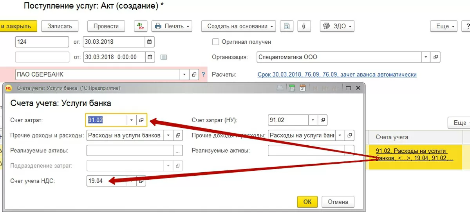Expand left Прочие доходы и расходы dropdown
The height and width of the screenshot is (216, 470).
168,136
